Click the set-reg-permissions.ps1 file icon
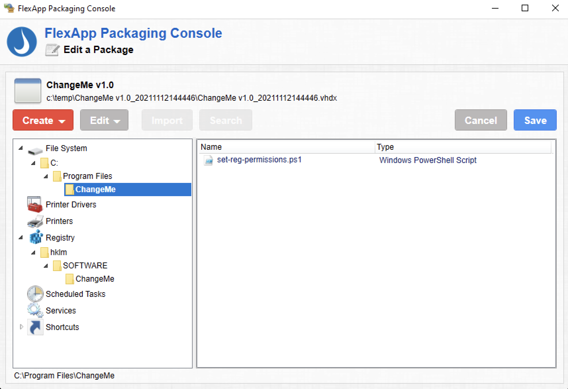 [x=209, y=160]
